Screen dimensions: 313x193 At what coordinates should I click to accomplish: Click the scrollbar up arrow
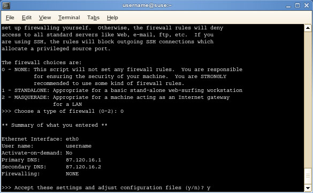308,28
